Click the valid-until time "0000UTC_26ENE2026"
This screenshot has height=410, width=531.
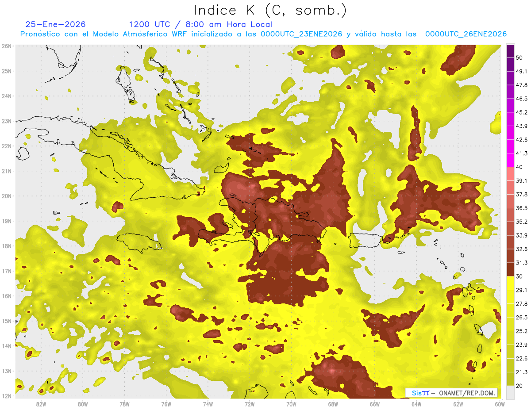click(x=466, y=34)
